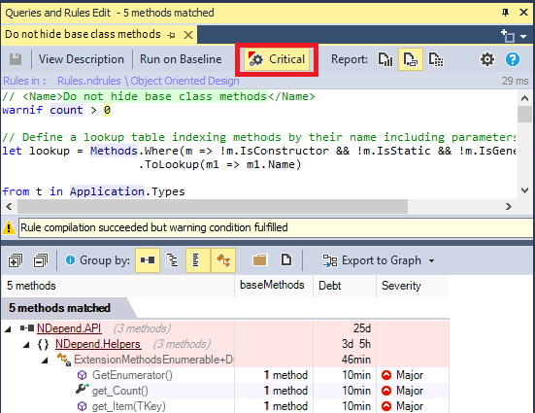Toggle Group by namespace tree option
Viewport: 535px width, 413px height.
(172, 260)
